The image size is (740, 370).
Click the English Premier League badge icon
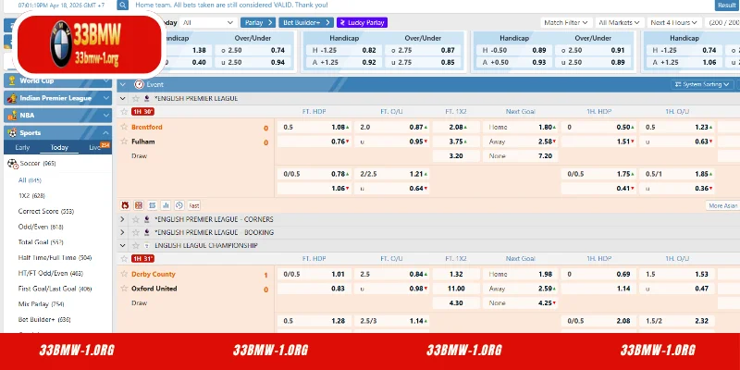[147, 99]
